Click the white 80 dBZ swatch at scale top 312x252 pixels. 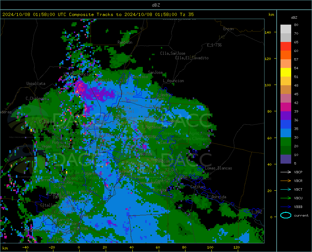pos(286,29)
